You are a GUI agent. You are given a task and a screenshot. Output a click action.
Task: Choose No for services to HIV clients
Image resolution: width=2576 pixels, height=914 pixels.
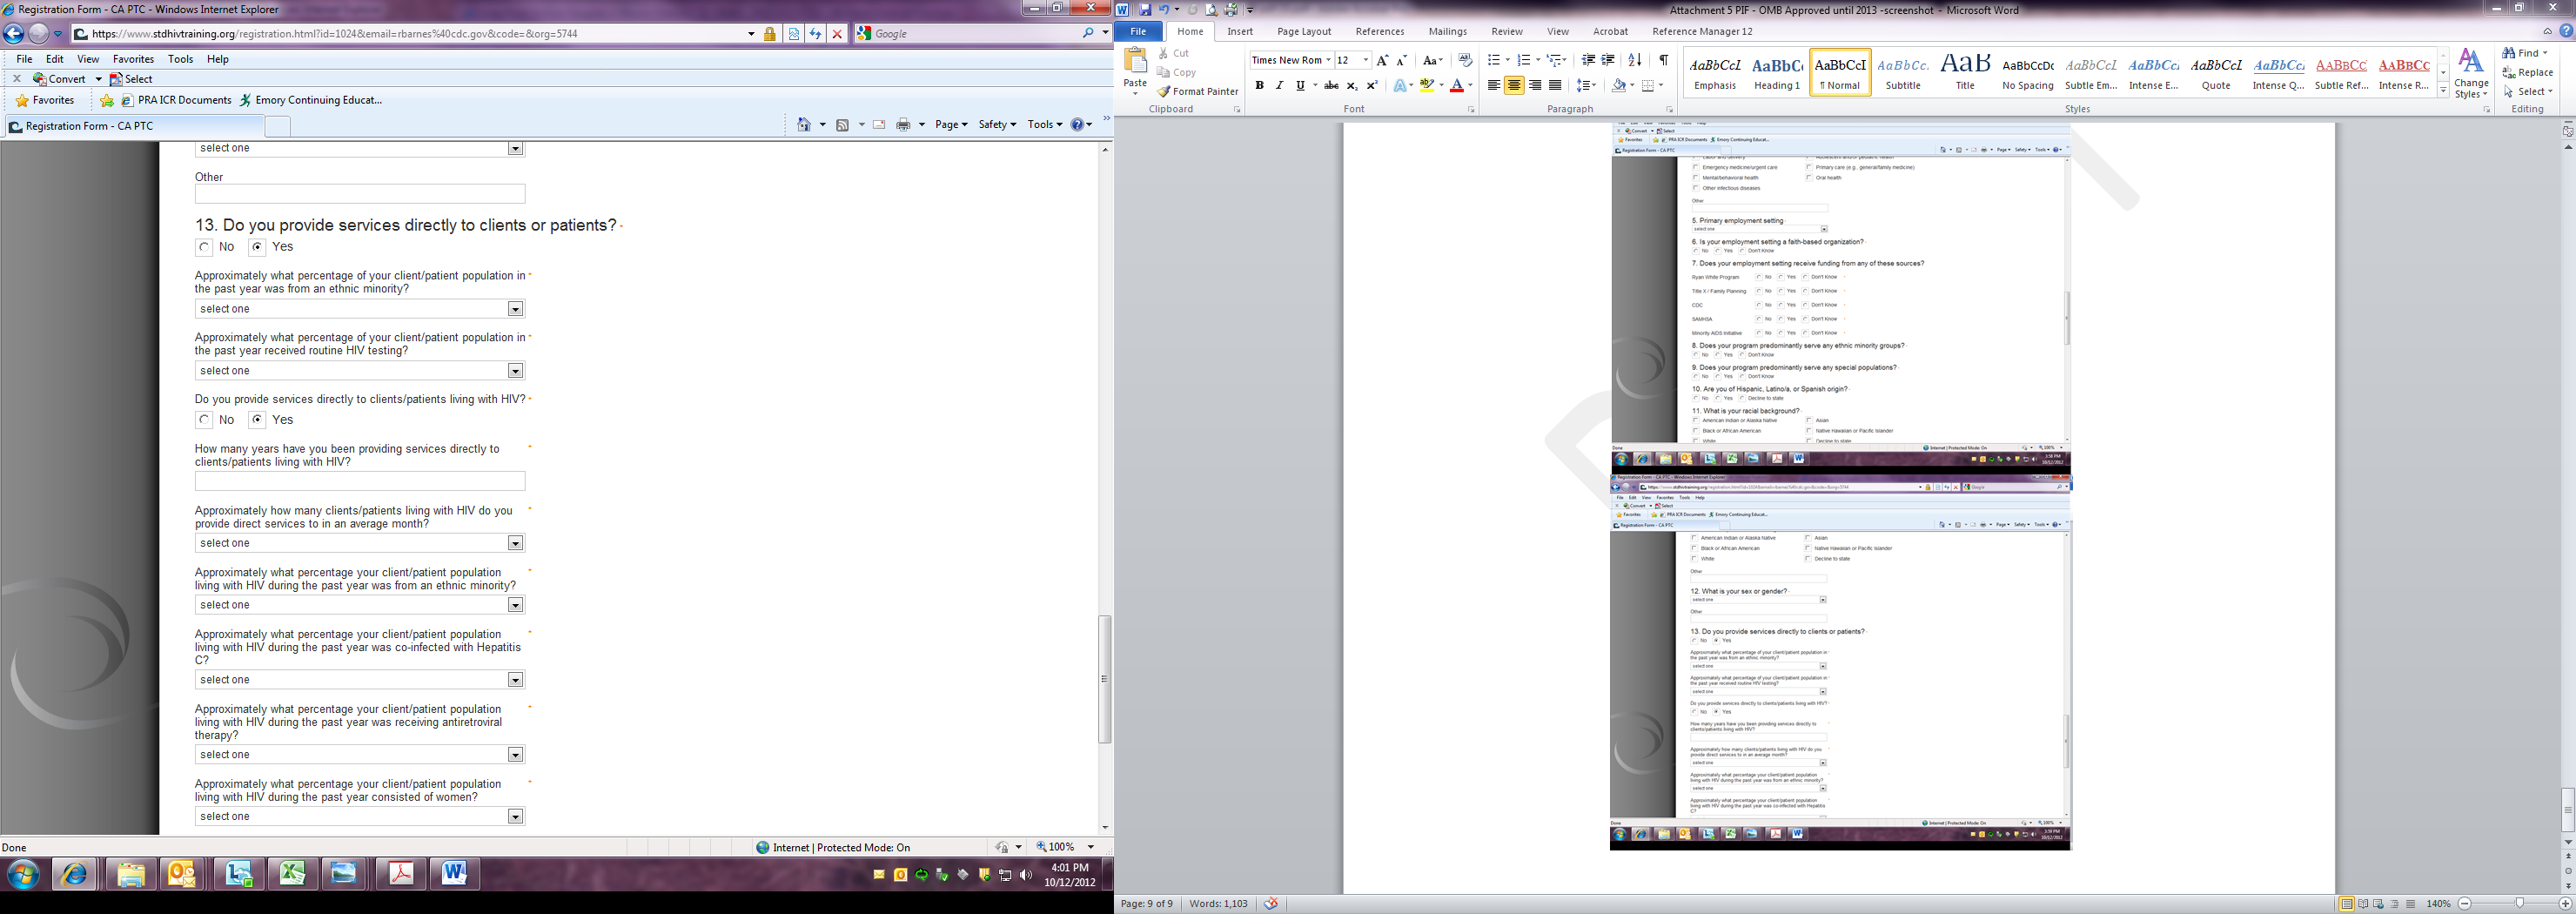(205, 420)
